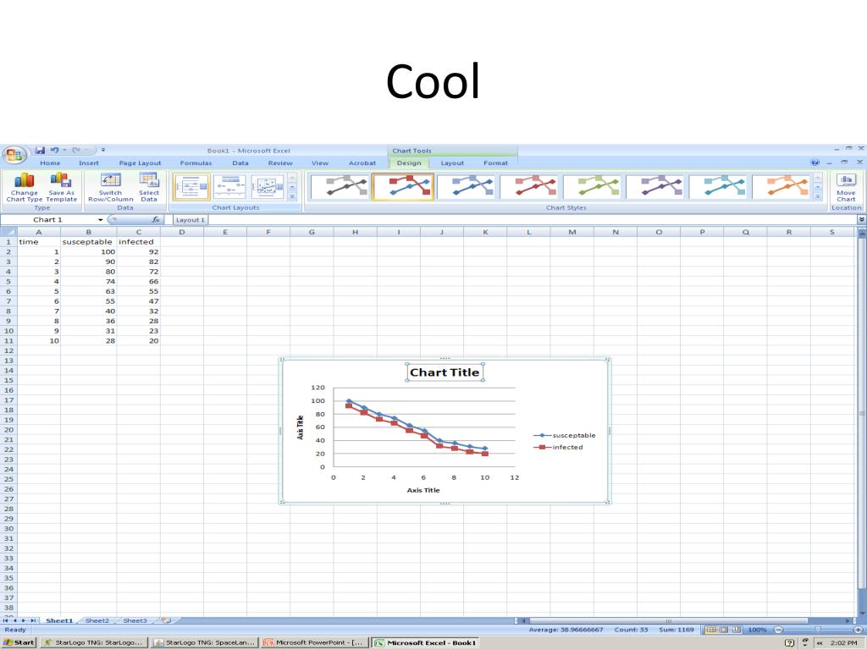Apply the green chart style
Screen dimensions: 867x650
(592, 187)
